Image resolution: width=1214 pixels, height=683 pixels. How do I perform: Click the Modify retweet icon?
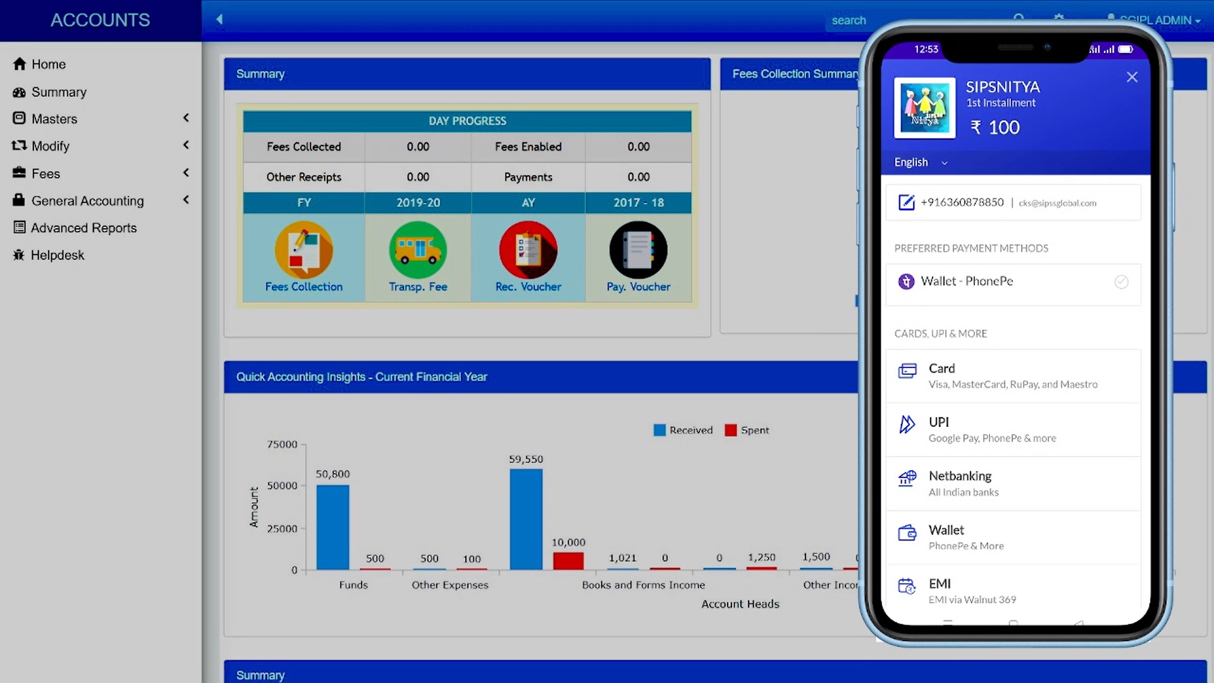pos(20,145)
